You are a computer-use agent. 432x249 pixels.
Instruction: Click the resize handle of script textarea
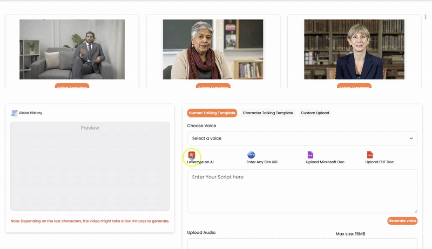coord(415,211)
